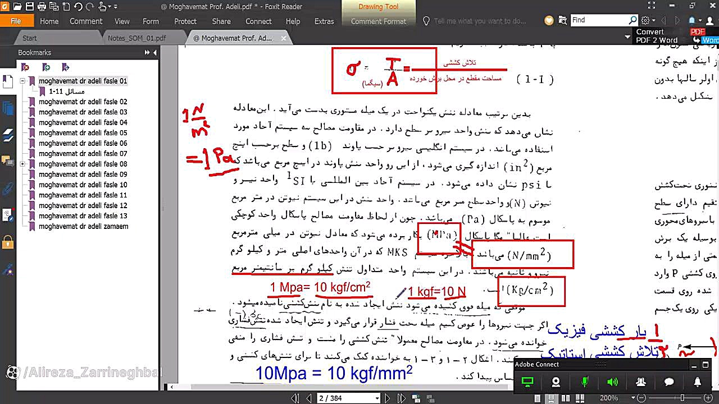
Task: Click the zoom slider handle
Action: point(683,398)
